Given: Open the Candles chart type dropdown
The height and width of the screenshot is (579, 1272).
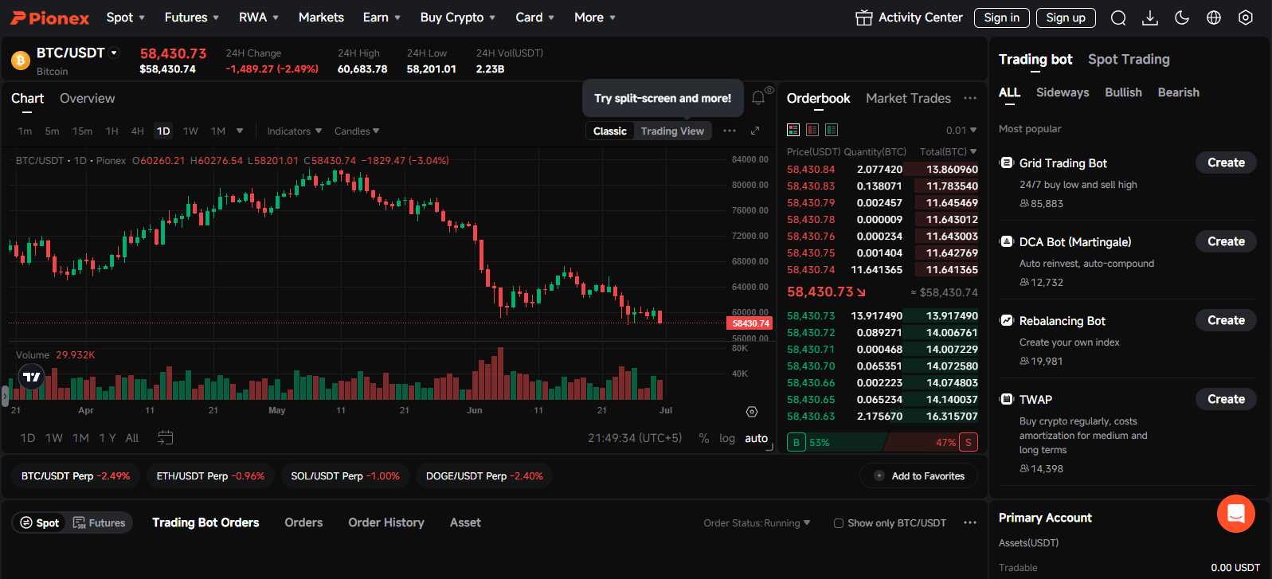Looking at the screenshot, I should tap(357, 131).
